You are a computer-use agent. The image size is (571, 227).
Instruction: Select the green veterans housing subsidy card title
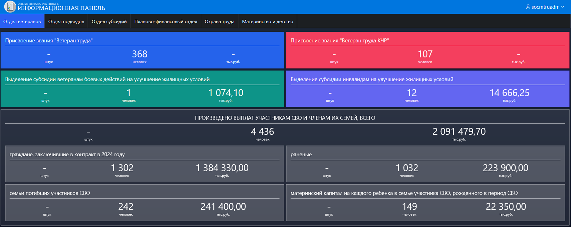point(107,79)
